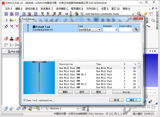Open the 文件 F menu
Screen dimensions: 160x117
pos(9,9)
